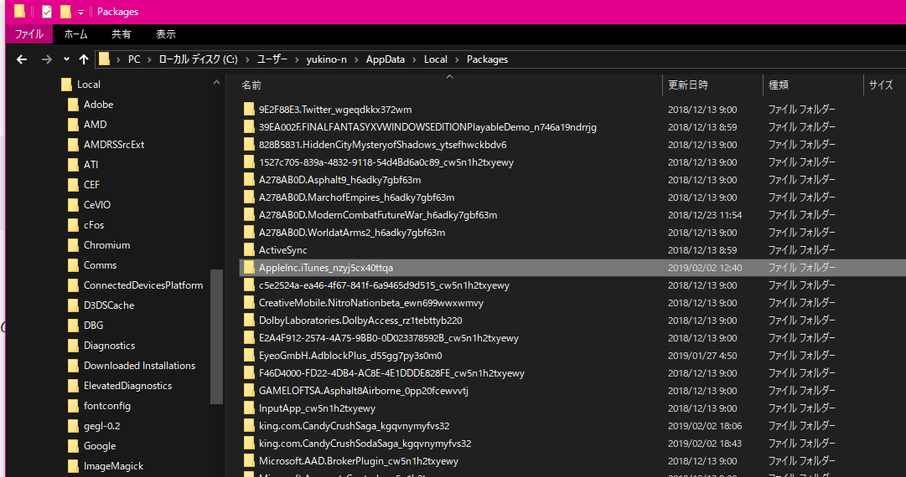
Task: Click folder icon of king.com.CandyCrushSodaSaga package
Action: (x=249, y=444)
